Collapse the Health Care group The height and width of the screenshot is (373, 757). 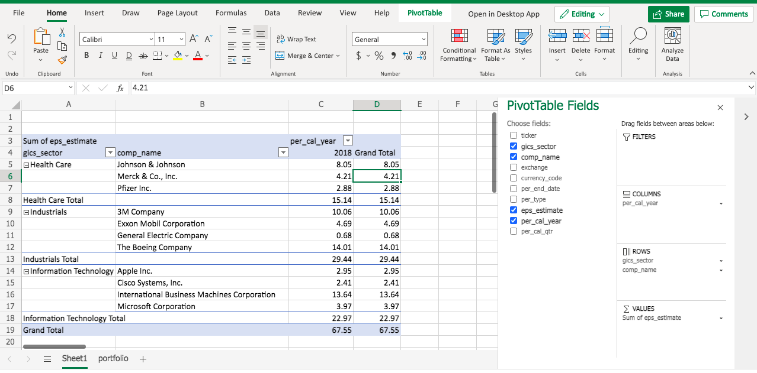26,165
